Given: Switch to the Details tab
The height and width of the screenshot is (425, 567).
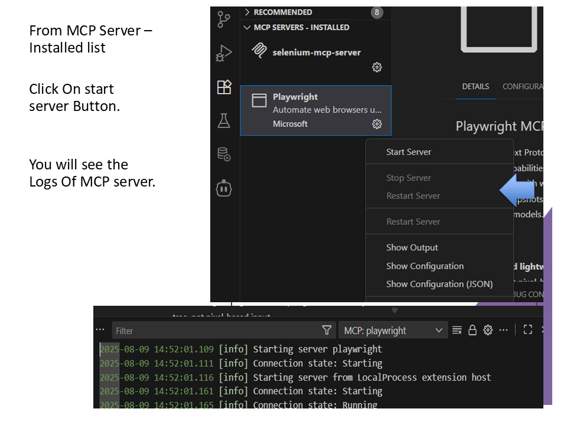Looking at the screenshot, I should (475, 87).
